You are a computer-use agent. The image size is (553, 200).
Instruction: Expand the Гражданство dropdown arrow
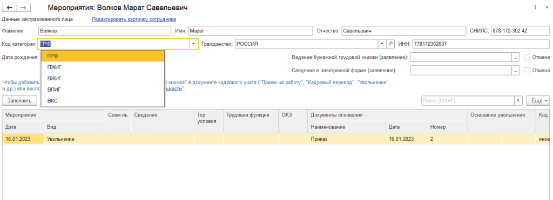[382, 44]
